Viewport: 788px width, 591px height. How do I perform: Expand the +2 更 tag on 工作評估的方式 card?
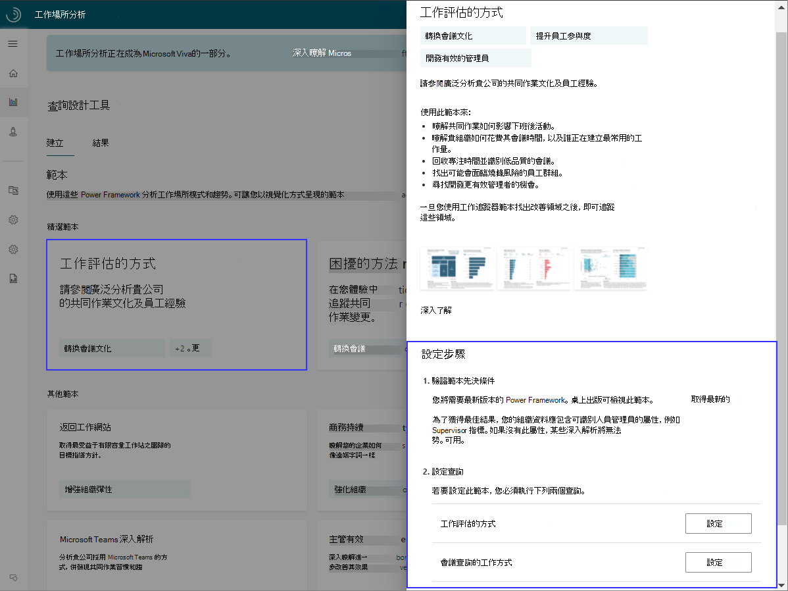[x=190, y=347]
